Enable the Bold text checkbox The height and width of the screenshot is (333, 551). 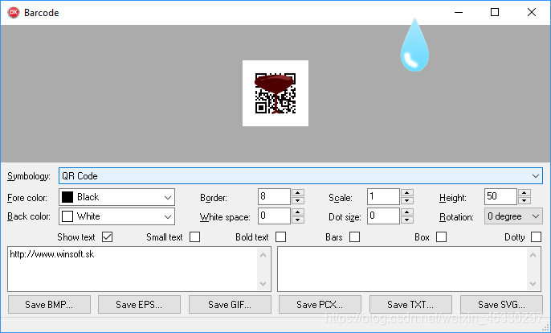pyautogui.click(x=281, y=237)
